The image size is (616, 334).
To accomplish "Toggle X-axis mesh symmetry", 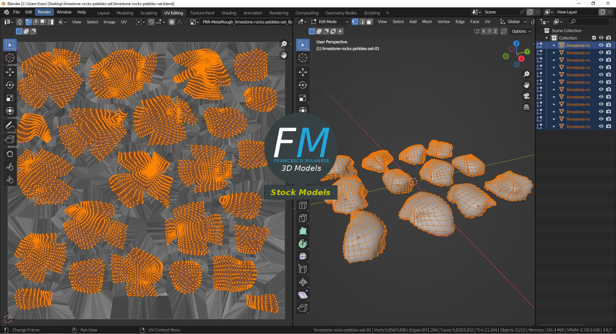I will point(483,31).
